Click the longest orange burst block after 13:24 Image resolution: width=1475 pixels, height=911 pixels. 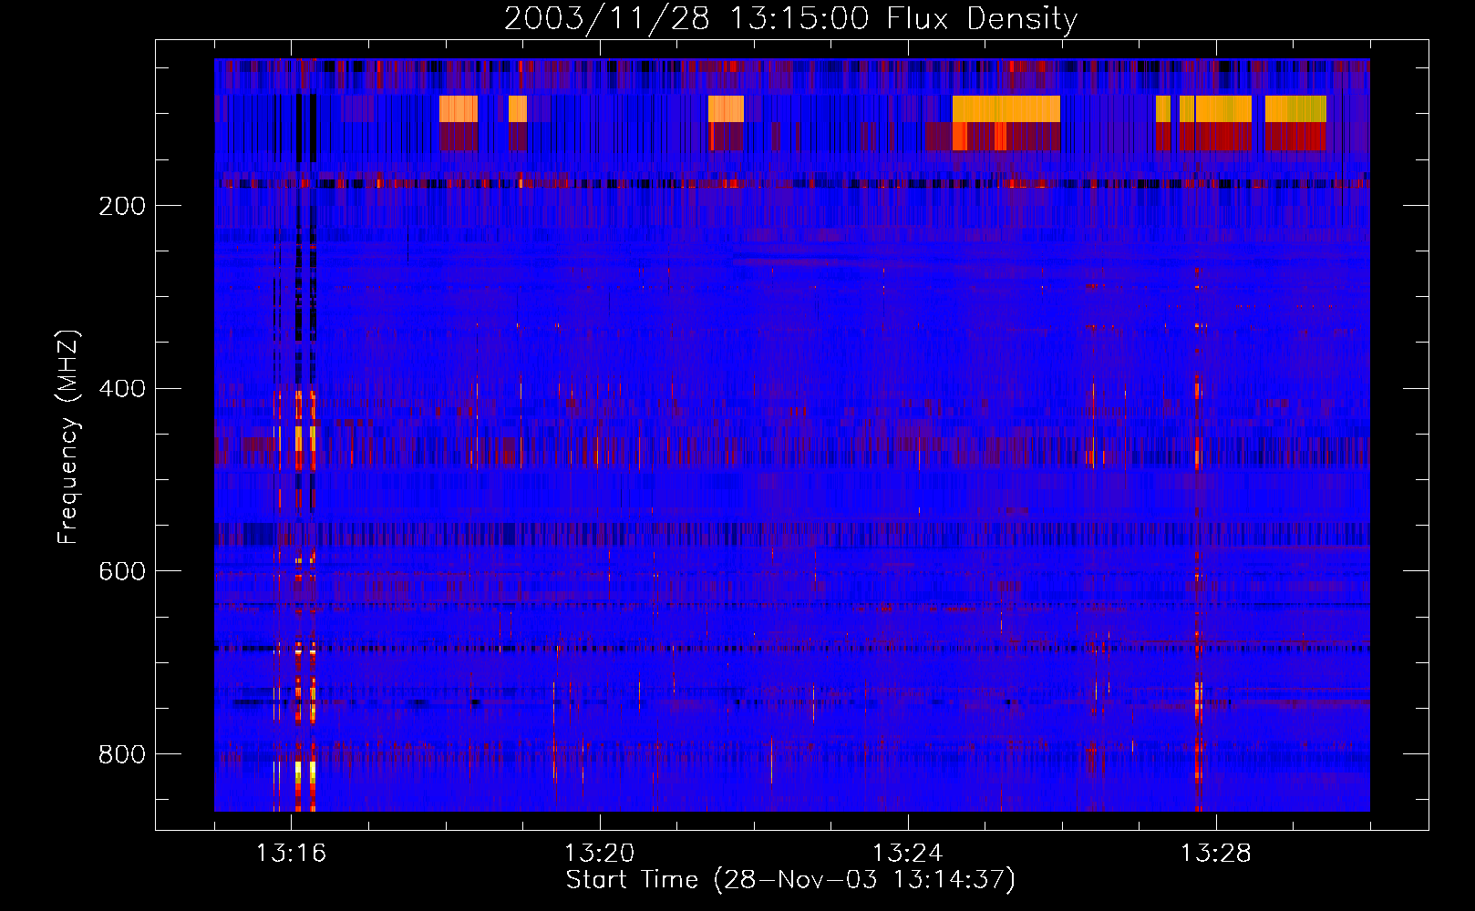click(x=1006, y=109)
